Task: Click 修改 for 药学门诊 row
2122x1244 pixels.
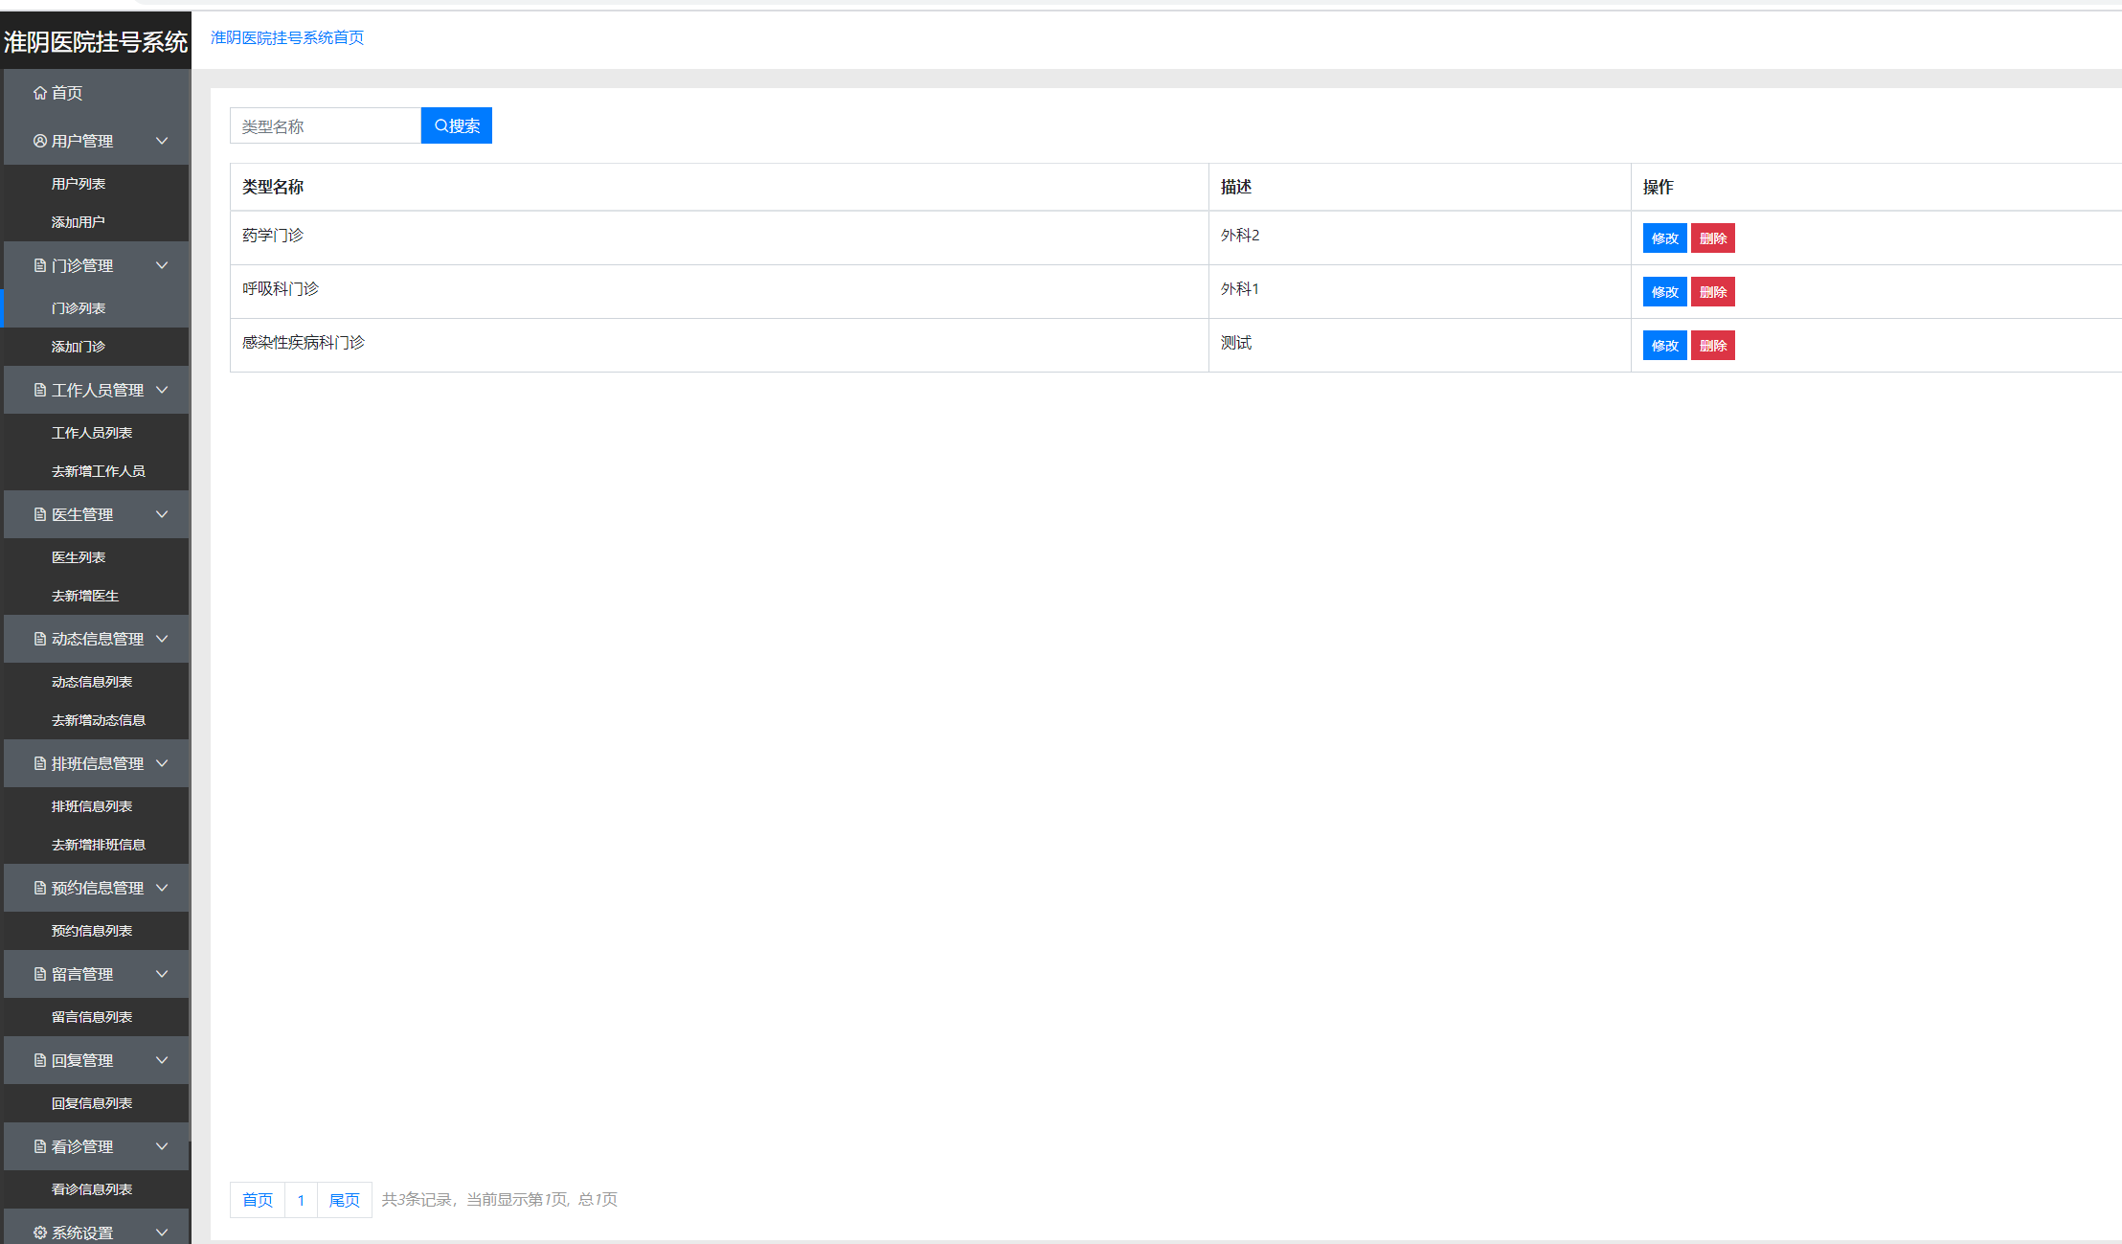Action: (x=1664, y=238)
